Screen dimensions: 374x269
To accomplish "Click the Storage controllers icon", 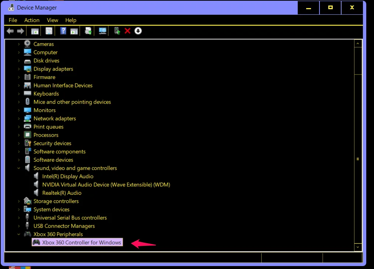I will pyautogui.click(x=27, y=201).
